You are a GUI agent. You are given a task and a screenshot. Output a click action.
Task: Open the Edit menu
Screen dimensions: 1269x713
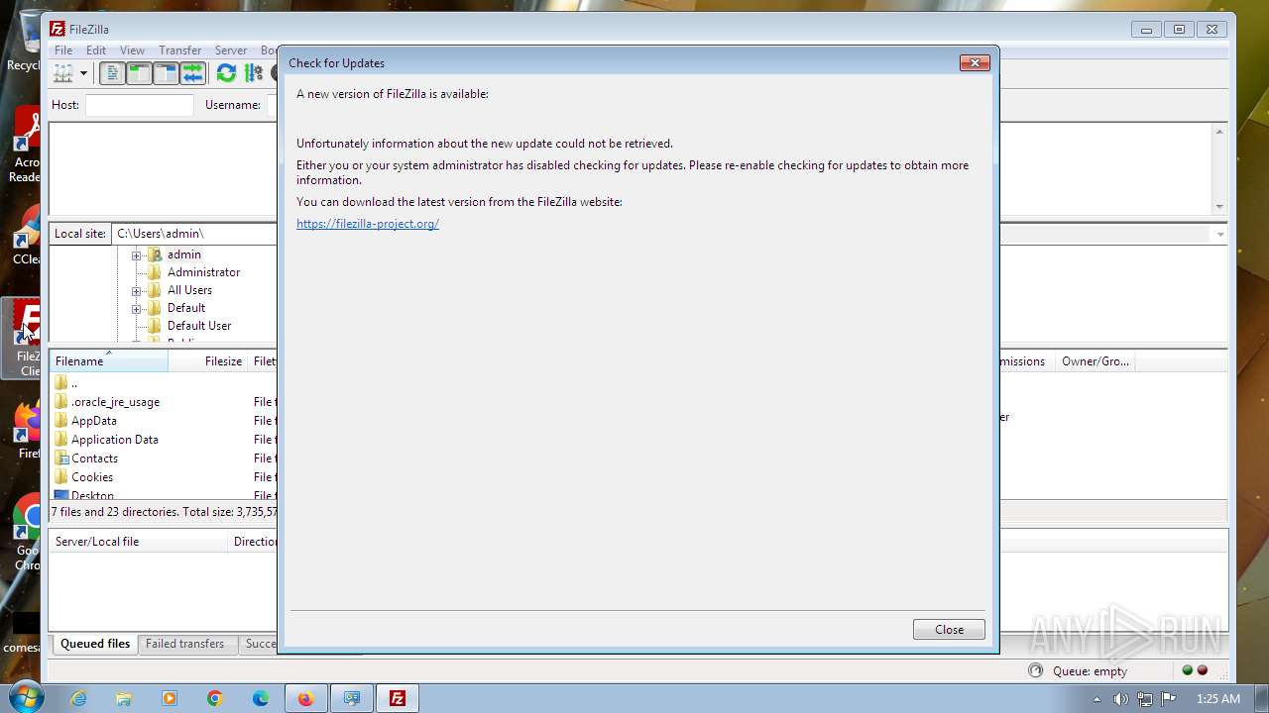click(96, 51)
